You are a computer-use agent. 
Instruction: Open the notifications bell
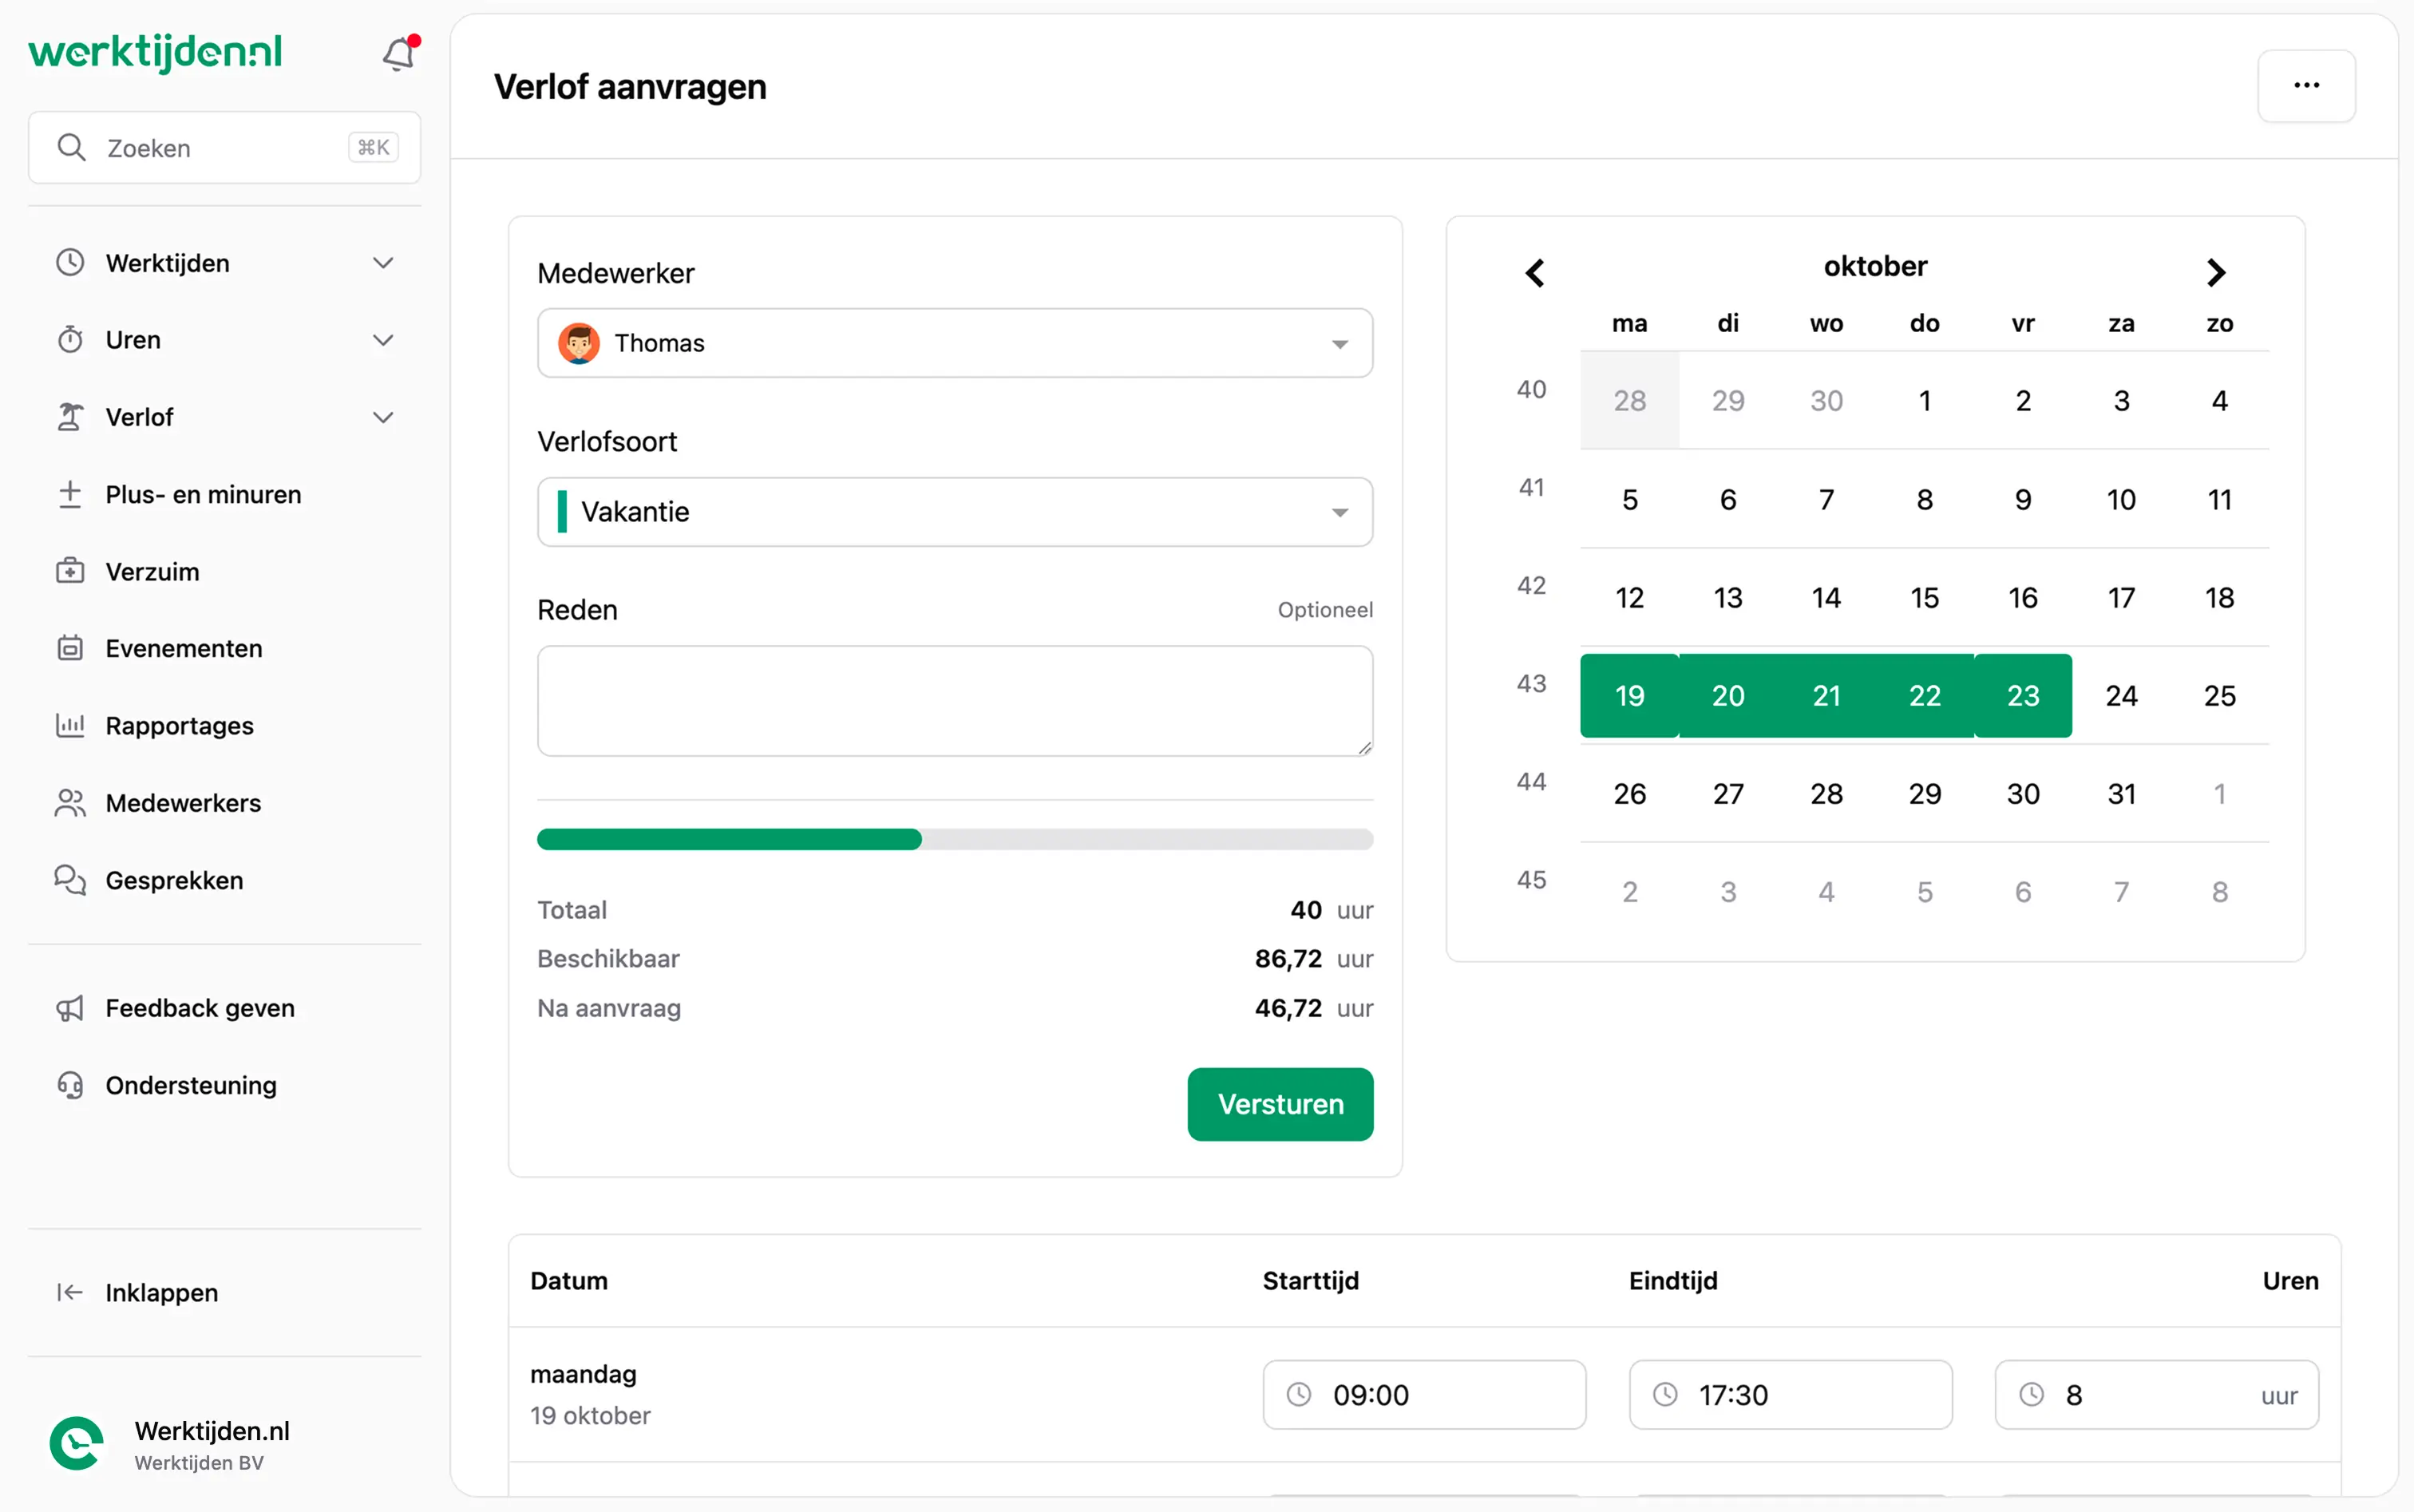click(399, 54)
